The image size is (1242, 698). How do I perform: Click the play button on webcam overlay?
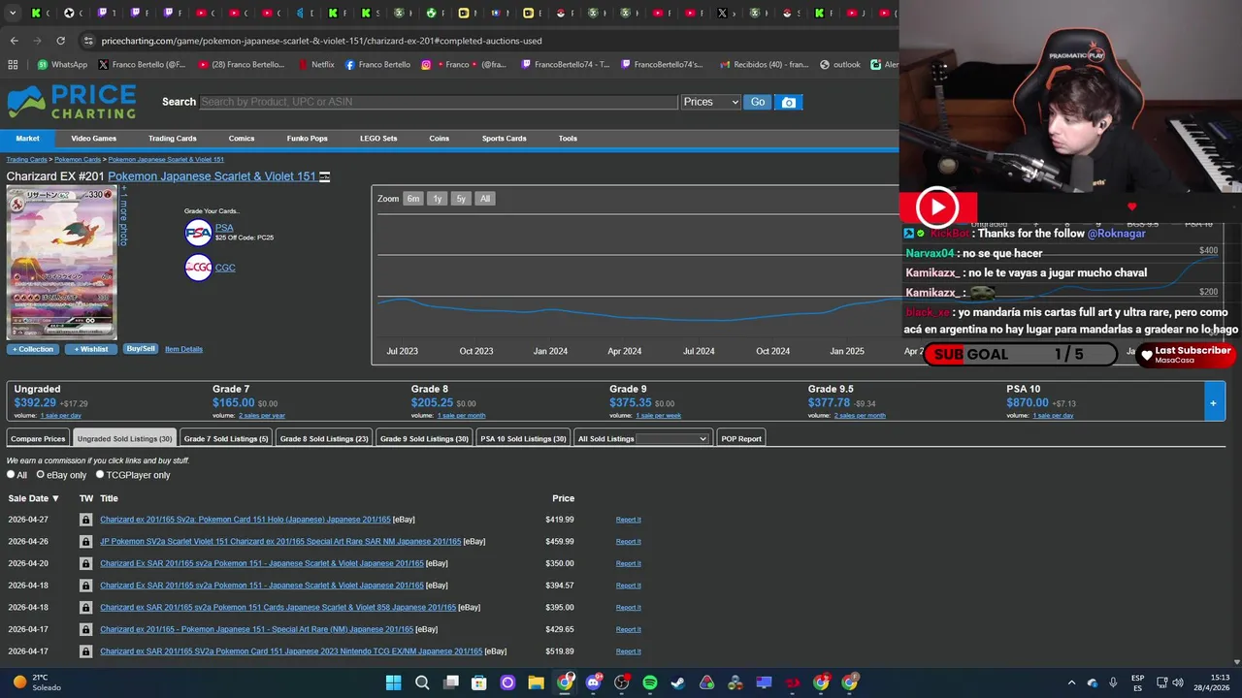[x=937, y=206]
